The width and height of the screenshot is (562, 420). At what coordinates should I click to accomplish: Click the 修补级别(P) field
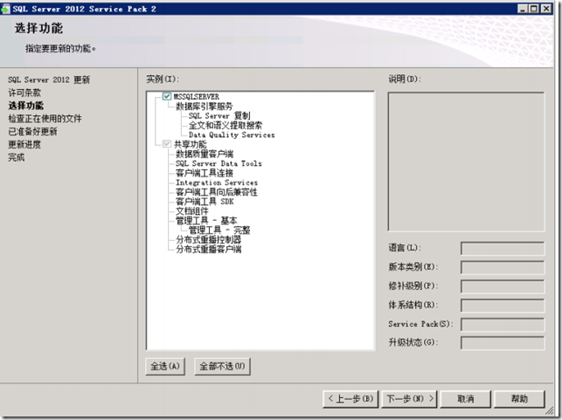pyautogui.click(x=503, y=286)
